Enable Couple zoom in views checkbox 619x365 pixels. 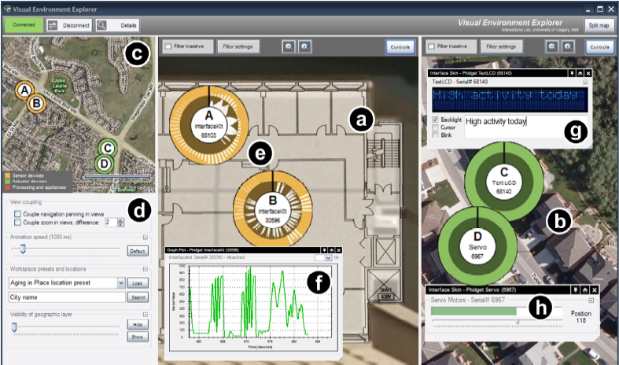[x=18, y=223]
